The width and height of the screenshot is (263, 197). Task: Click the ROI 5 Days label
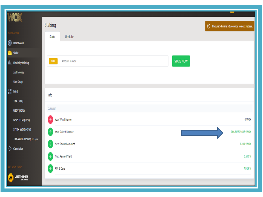[60, 168]
